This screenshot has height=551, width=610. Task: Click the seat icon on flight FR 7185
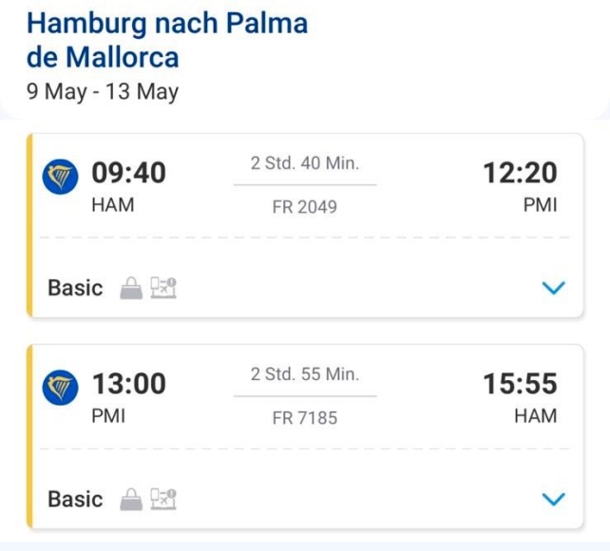click(x=164, y=500)
